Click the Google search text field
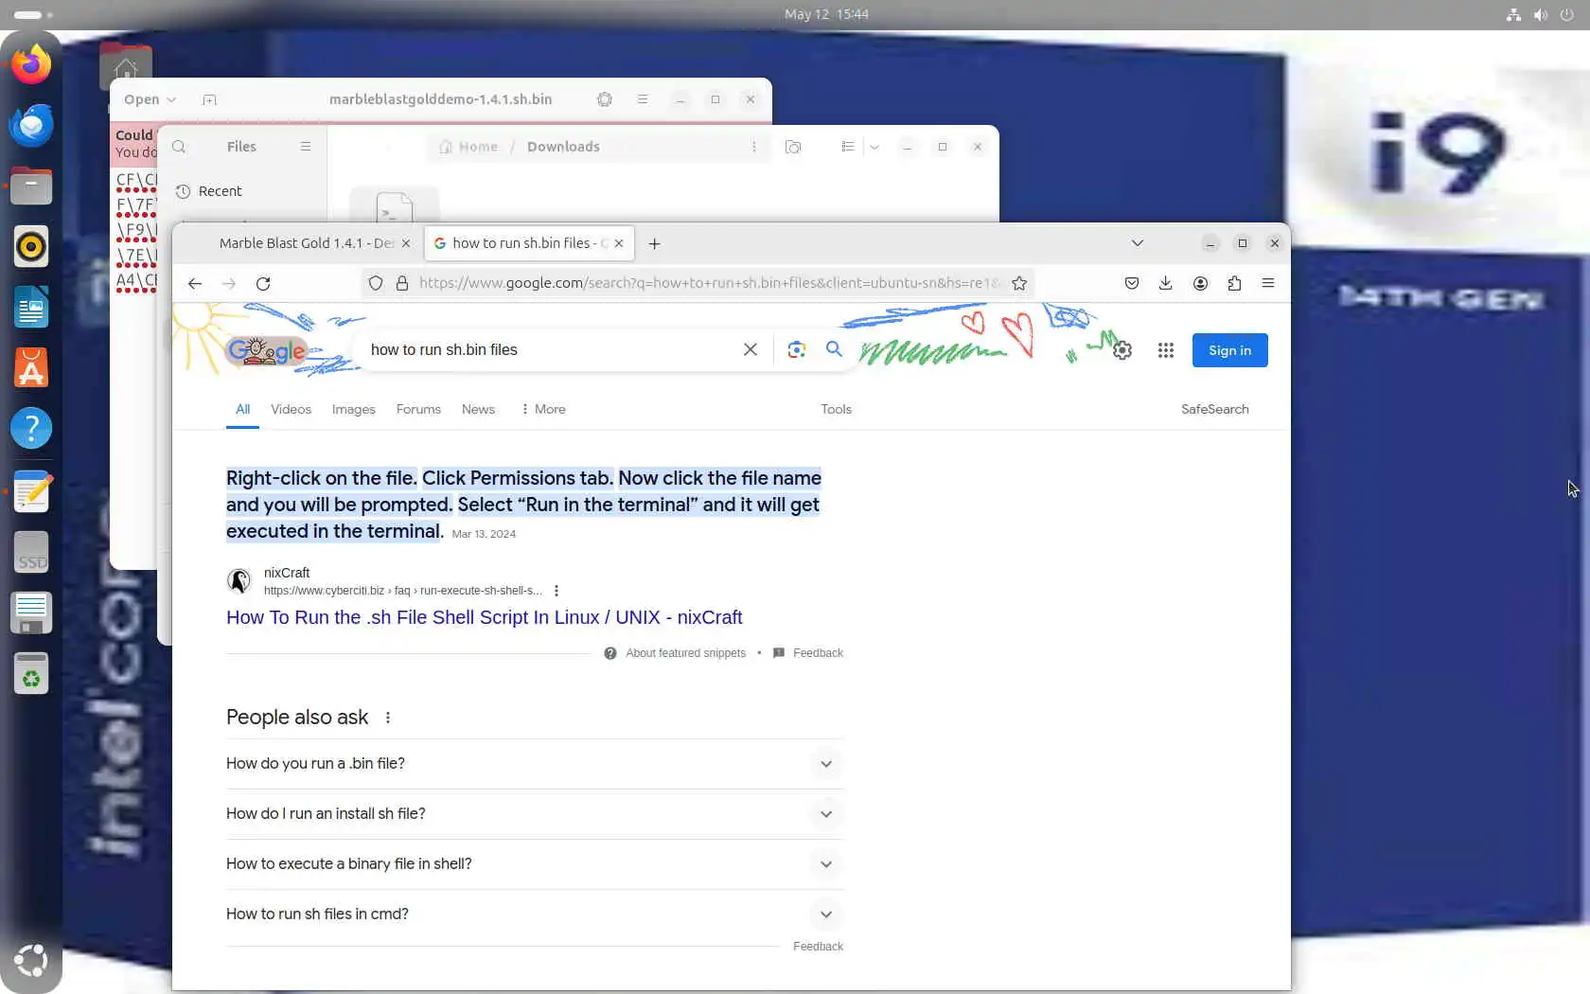 coord(549,349)
